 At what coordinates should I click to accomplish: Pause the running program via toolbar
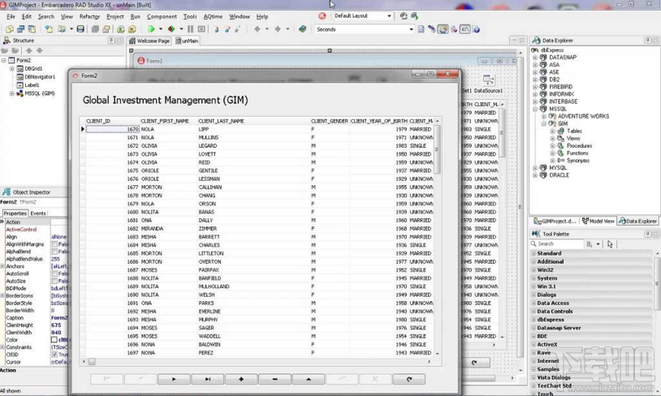[190, 29]
